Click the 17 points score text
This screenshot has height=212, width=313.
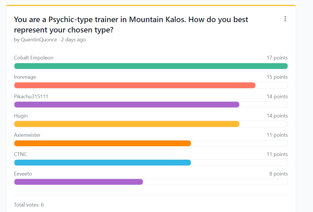tap(277, 58)
